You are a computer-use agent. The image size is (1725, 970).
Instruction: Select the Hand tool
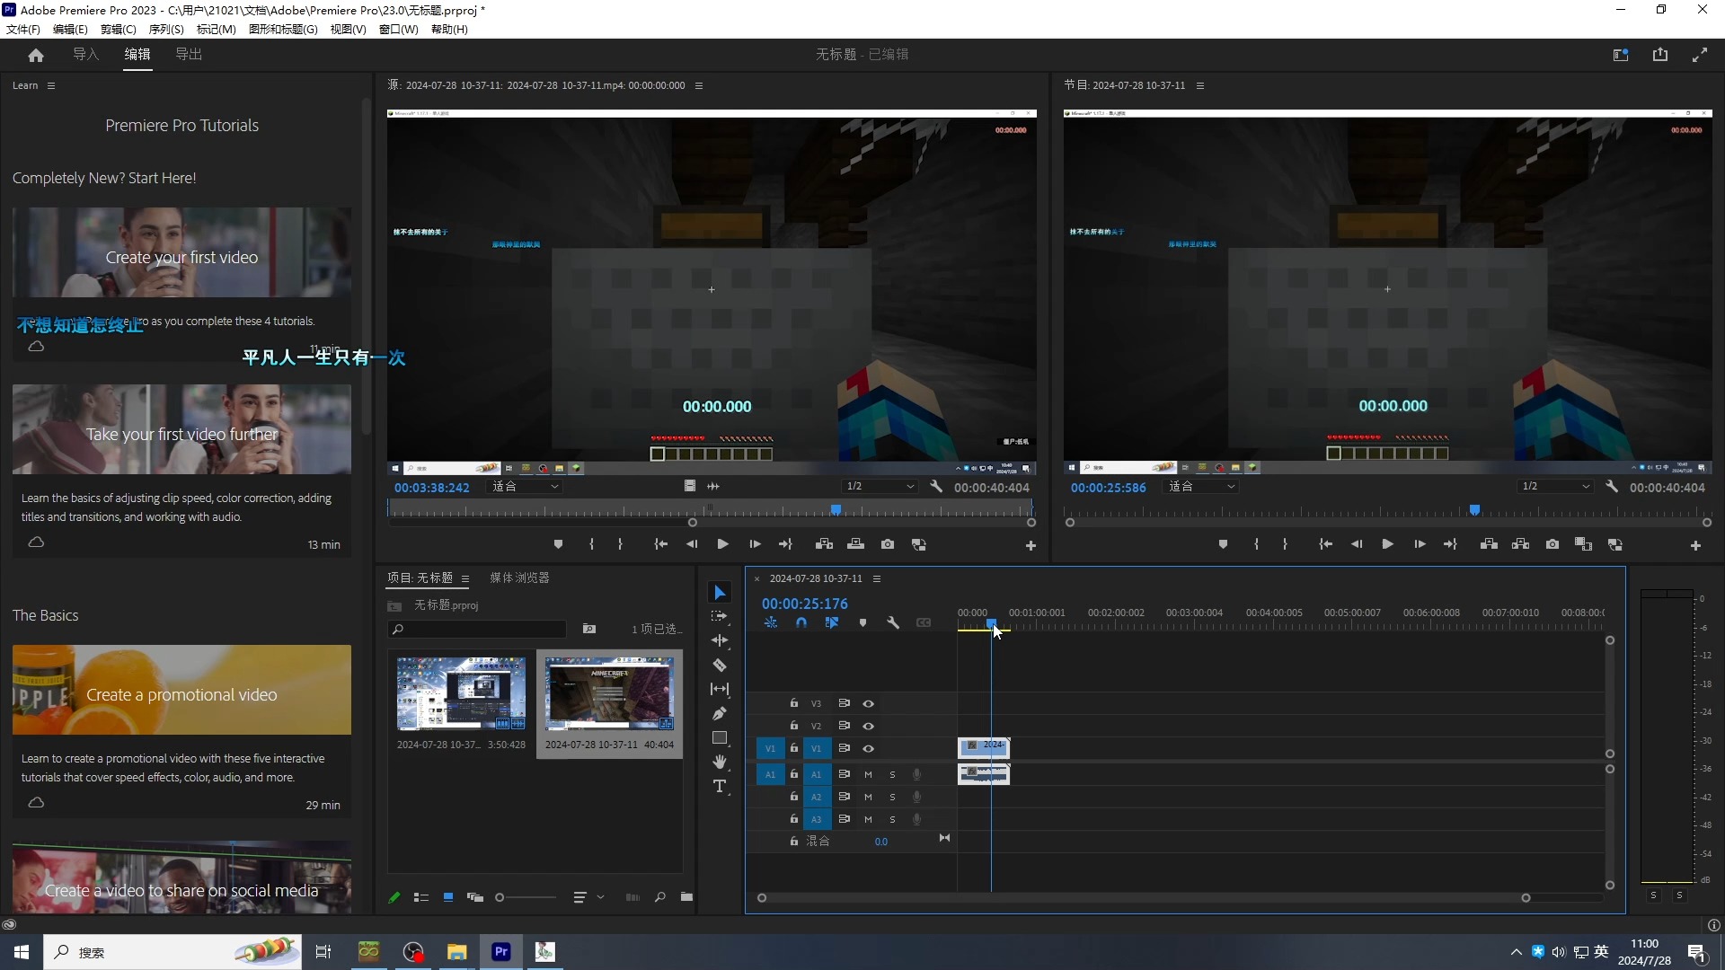[720, 762]
